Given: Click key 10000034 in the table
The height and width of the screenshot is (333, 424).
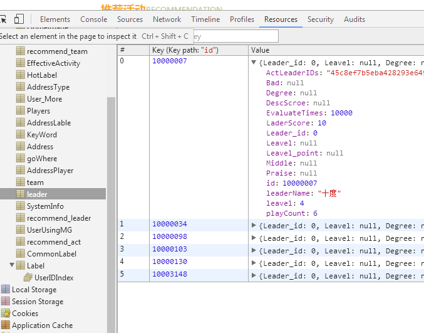Looking at the screenshot, I should 170,224.
